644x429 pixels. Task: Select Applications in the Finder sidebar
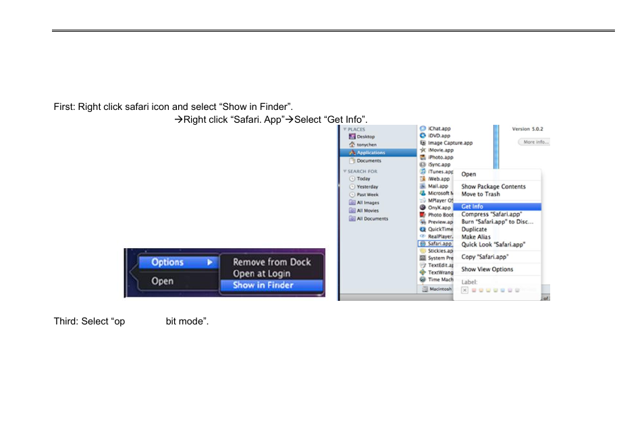click(378, 152)
